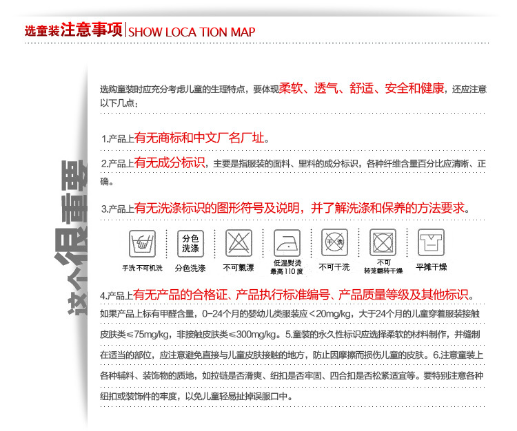The height and width of the screenshot is (431, 517).
Task: Click the 不可干洗 caption
Action: coord(334,266)
